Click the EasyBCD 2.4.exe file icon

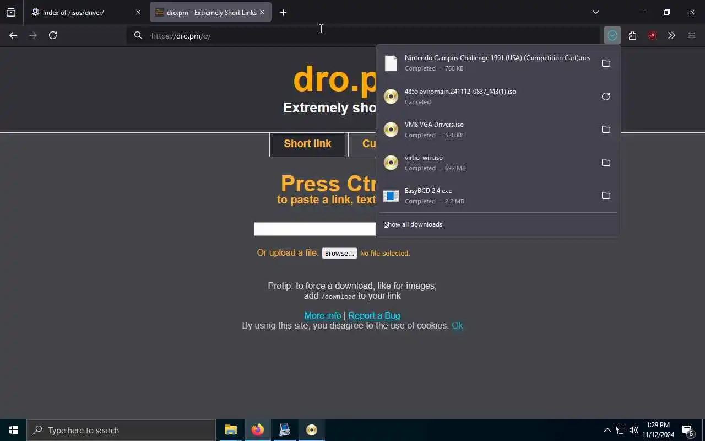[391, 196]
